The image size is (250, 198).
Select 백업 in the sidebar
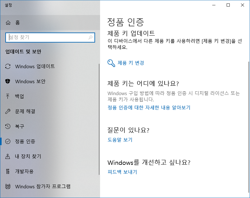(50, 96)
